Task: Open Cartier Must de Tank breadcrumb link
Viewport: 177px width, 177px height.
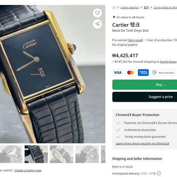Action: (165, 8)
